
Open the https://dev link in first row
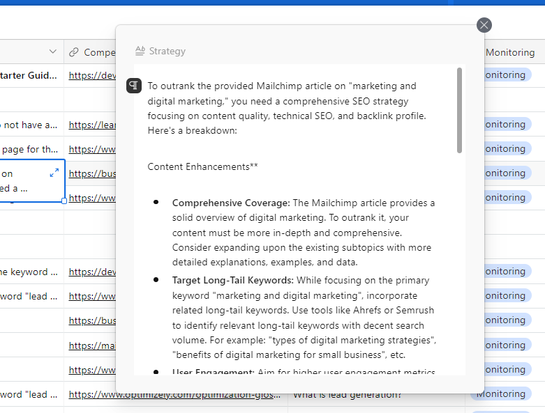(x=92, y=75)
